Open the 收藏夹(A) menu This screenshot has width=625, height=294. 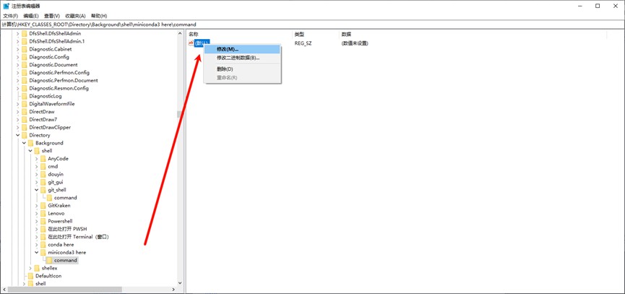[75, 16]
